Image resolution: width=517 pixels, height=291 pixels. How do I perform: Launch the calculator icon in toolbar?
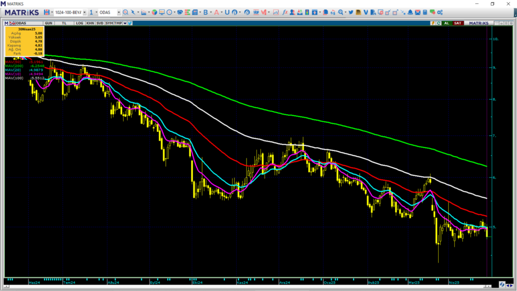point(425,12)
